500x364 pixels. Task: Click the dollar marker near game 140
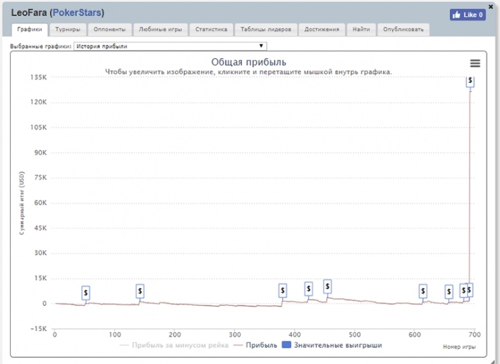(140, 291)
